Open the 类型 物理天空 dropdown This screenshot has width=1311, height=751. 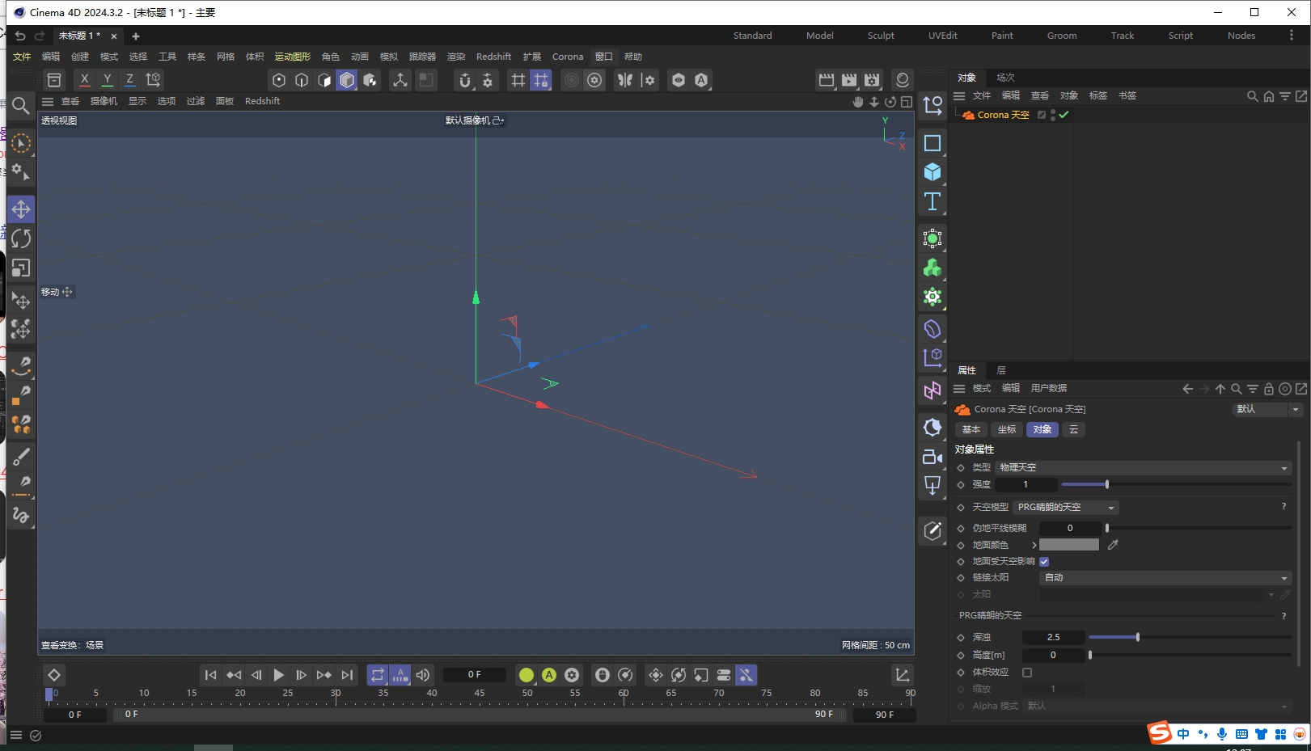click(x=1143, y=468)
